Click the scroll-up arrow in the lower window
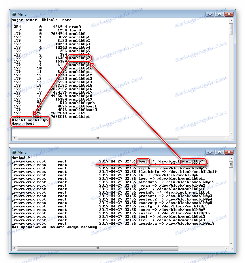This screenshot has height=263, width=245. pos(231,159)
